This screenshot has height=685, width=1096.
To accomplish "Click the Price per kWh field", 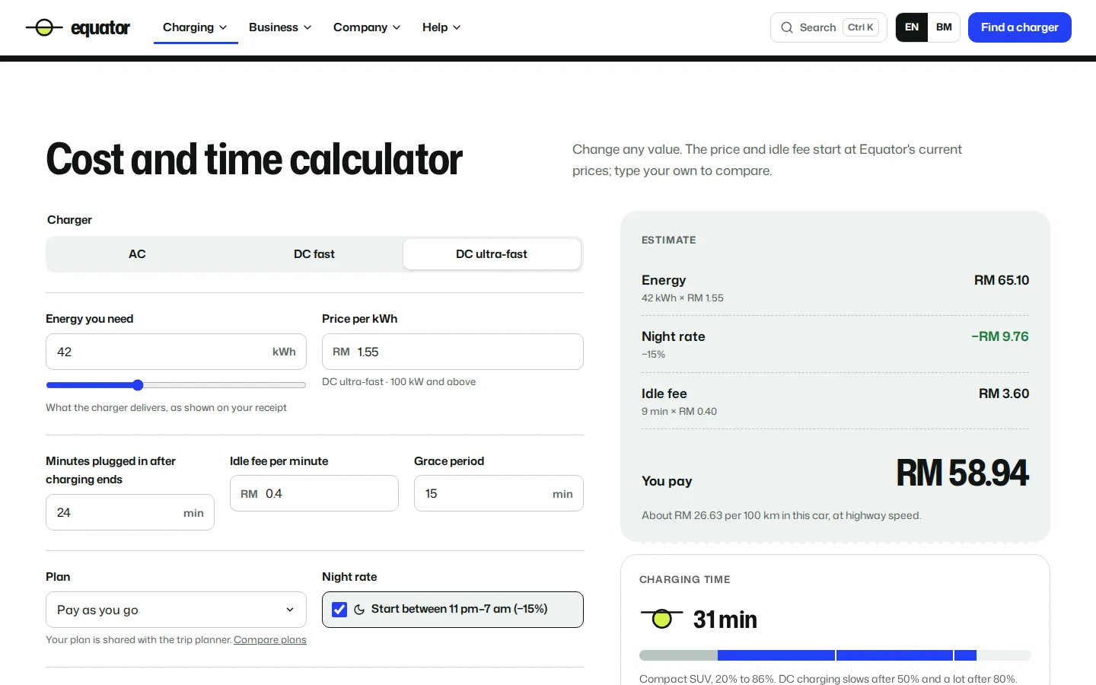I will point(453,352).
